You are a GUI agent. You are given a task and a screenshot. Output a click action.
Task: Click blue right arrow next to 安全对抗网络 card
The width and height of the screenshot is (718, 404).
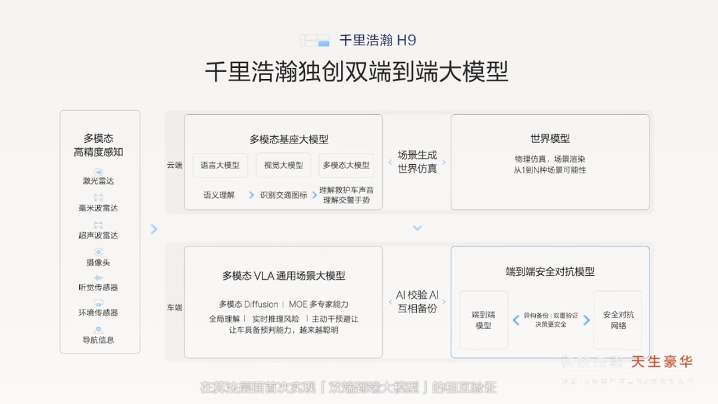(x=586, y=320)
